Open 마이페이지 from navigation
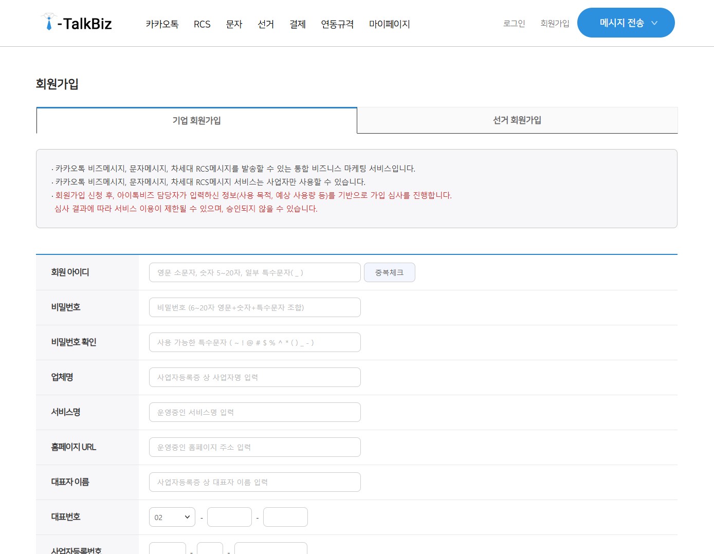 389,24
